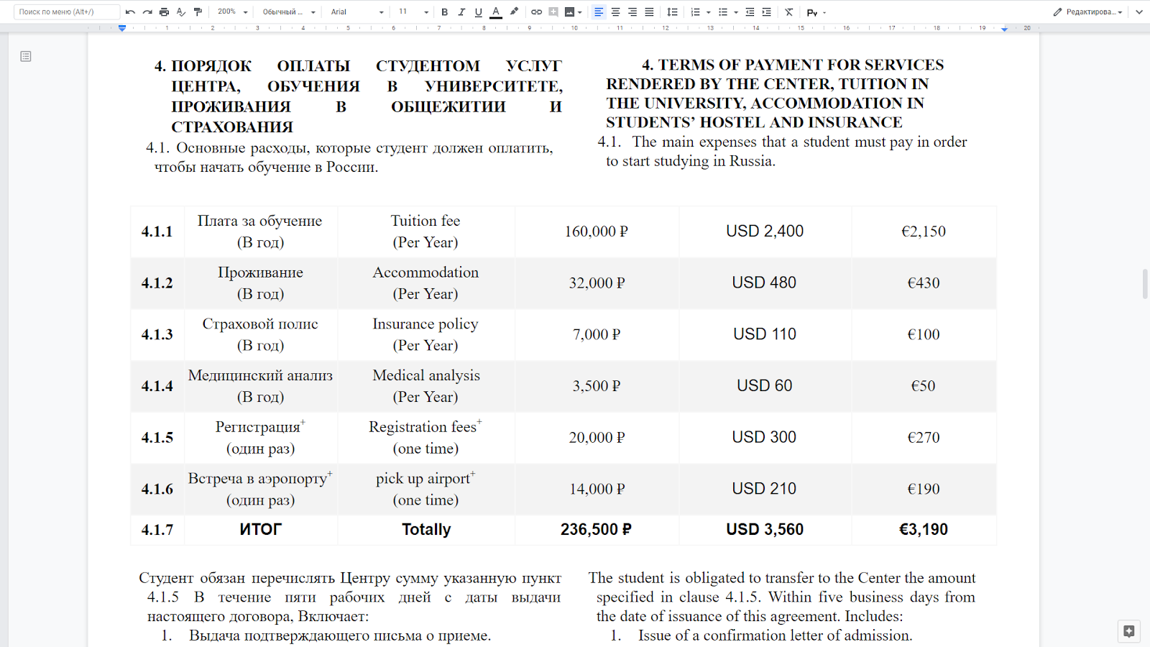This screenshot has height=647, width=1150.
Task: Click the center align button
Action: pyautogui.click(x=615, y=12)
